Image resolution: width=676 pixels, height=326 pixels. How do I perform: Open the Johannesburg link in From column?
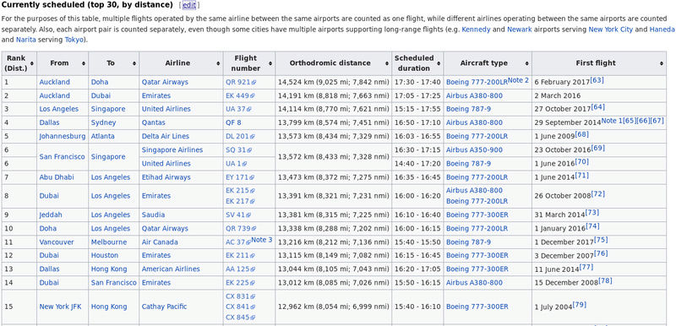click(63, 136)
